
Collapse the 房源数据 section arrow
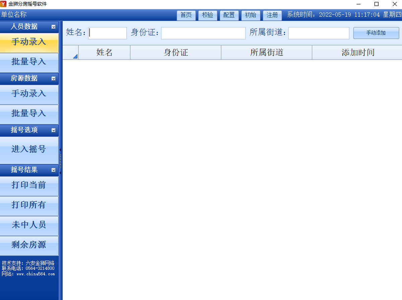[54, 79]
